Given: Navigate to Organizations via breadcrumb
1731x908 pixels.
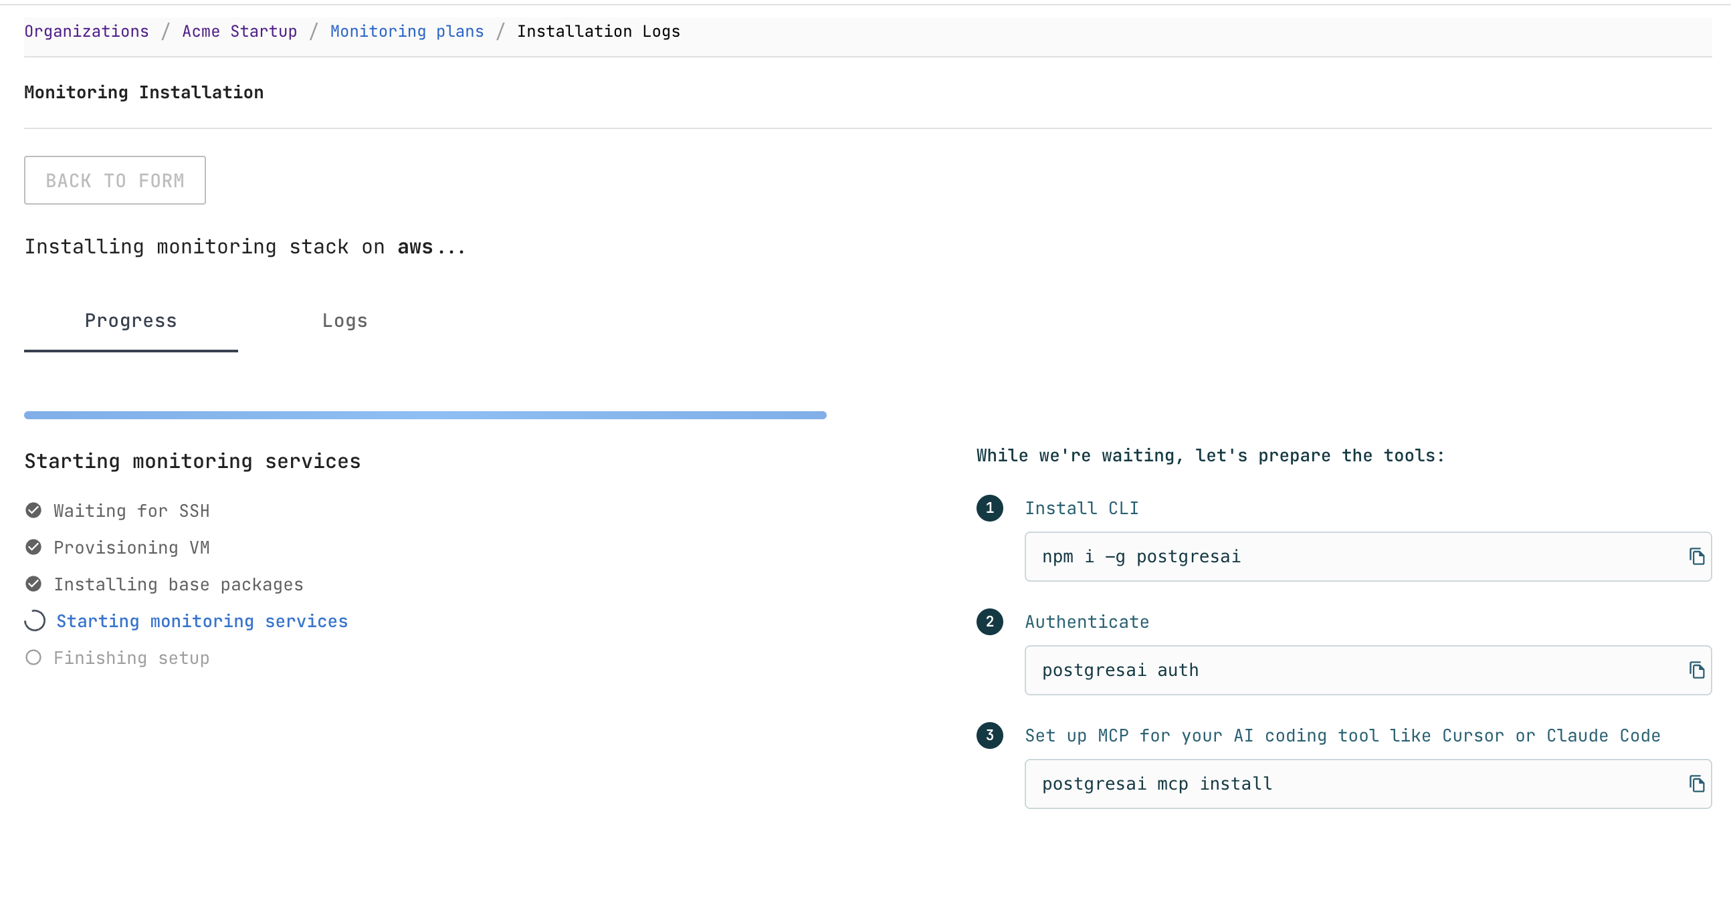Looking at the screenshot, I should tap(86, 31).
